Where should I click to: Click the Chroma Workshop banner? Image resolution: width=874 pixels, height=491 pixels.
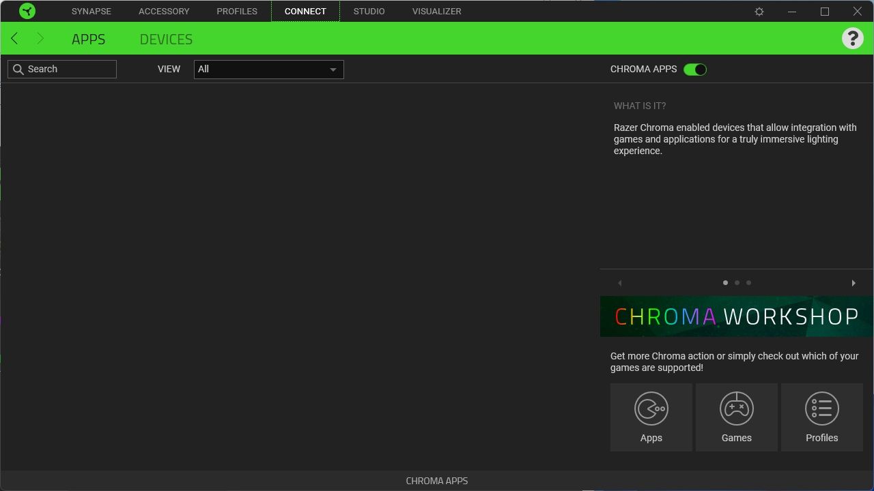coord(737,316)
